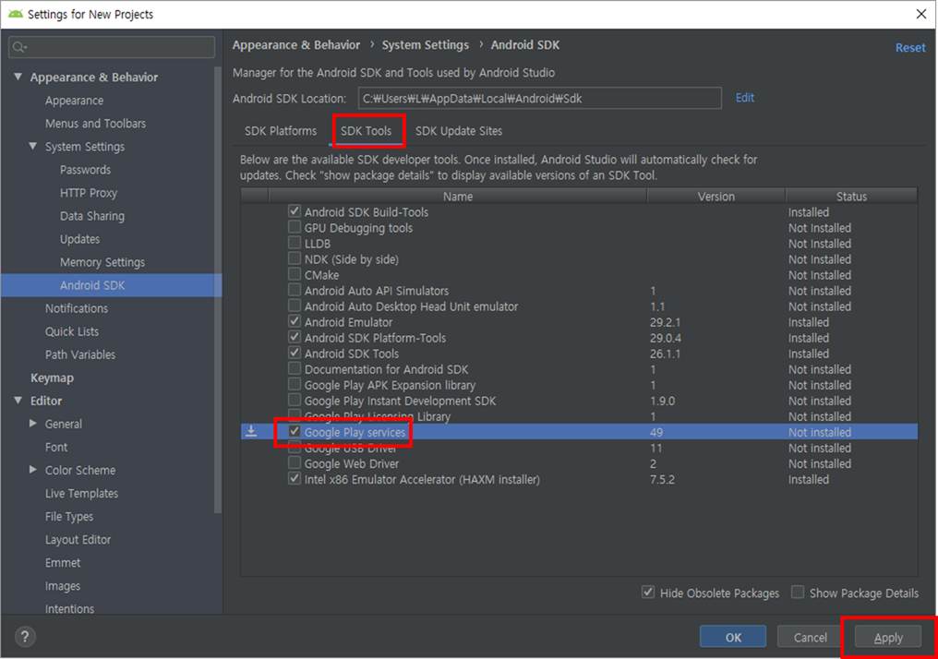Screen dimensions: 938x659
Task: Open Memory Settings
Action: [x=102, y=262]
